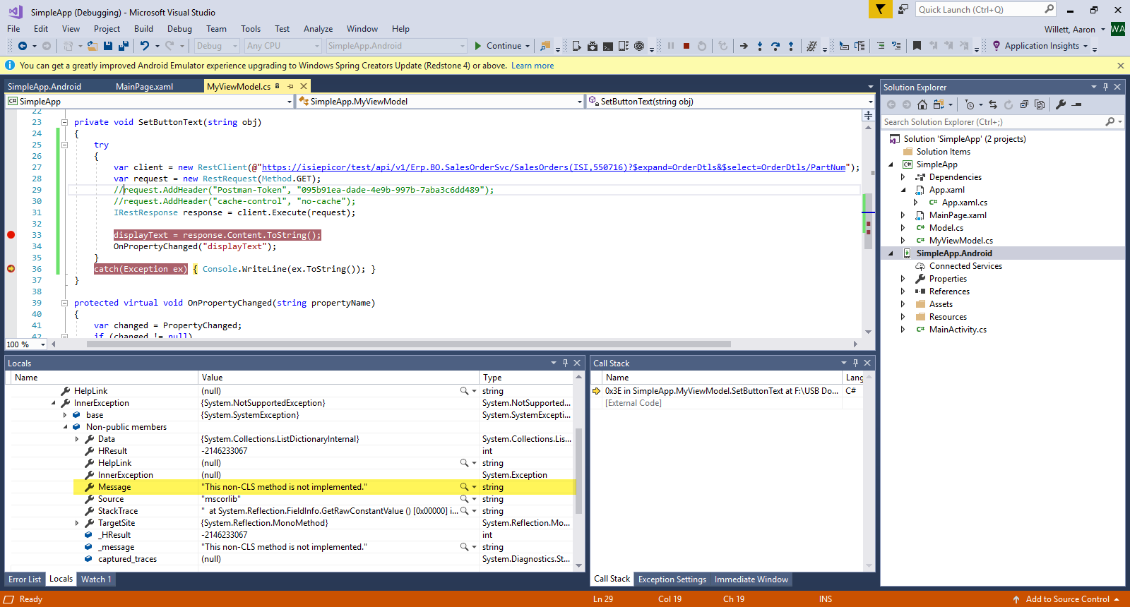This screenshot has width=1130, height=607.
Task: Click Sync with Active Document icon
Action: [x=993, y=104]
